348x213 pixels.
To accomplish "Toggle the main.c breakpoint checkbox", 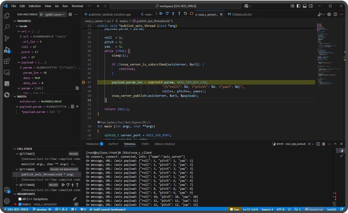I will pos(20,204).
